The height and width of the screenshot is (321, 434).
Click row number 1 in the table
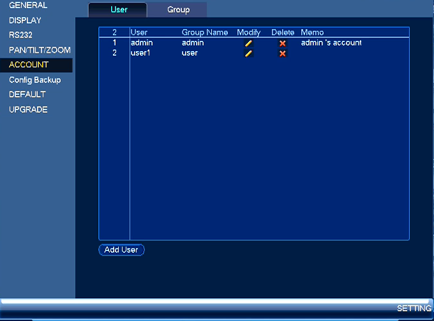(x=114, y=43)
